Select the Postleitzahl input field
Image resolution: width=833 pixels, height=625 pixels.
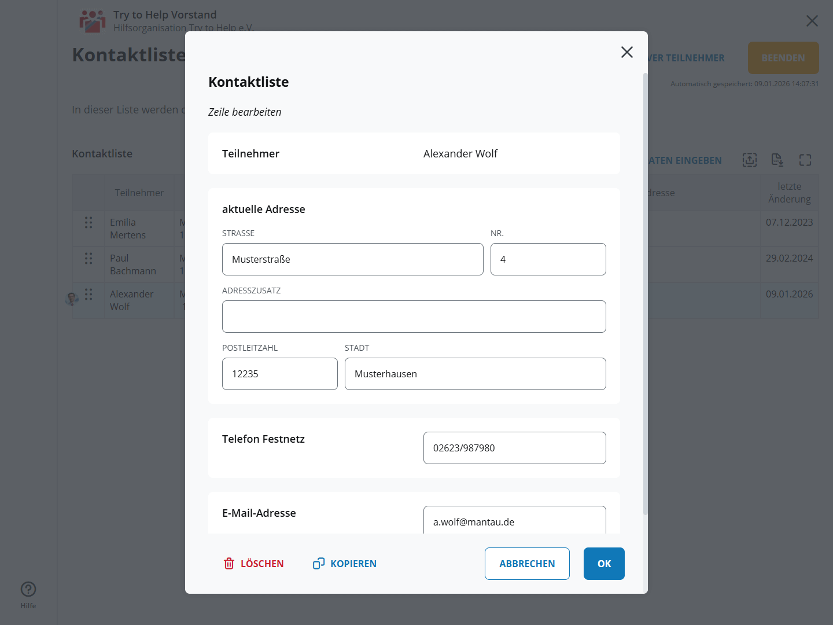click(x=279, y=374)
